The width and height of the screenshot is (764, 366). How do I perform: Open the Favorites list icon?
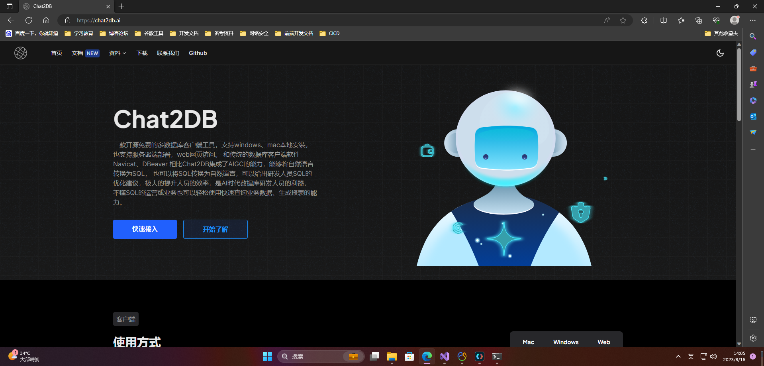[x=681, y=20]
